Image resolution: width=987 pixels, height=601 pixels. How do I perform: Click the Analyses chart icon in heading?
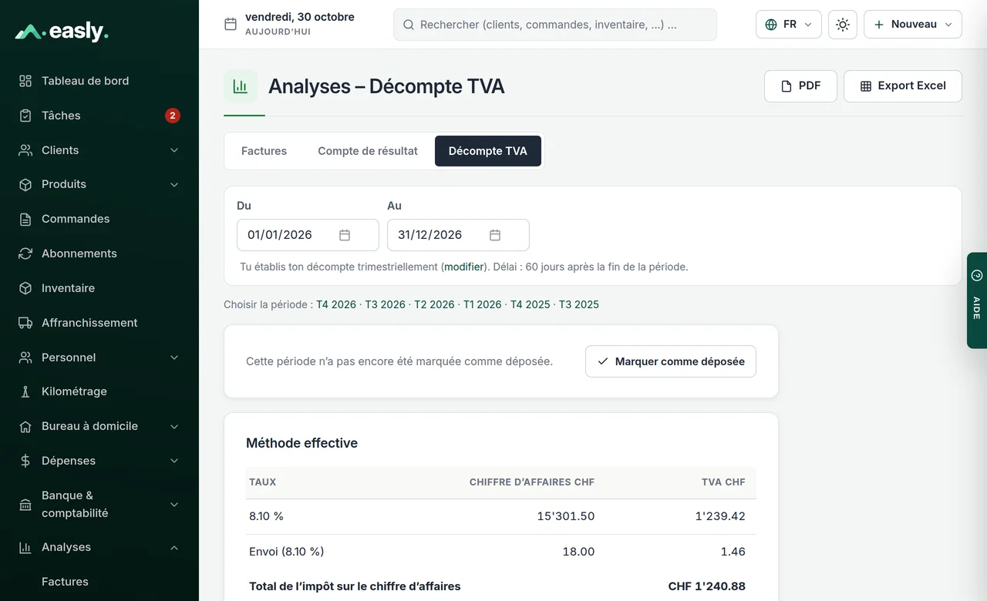[x=241, y=86]
